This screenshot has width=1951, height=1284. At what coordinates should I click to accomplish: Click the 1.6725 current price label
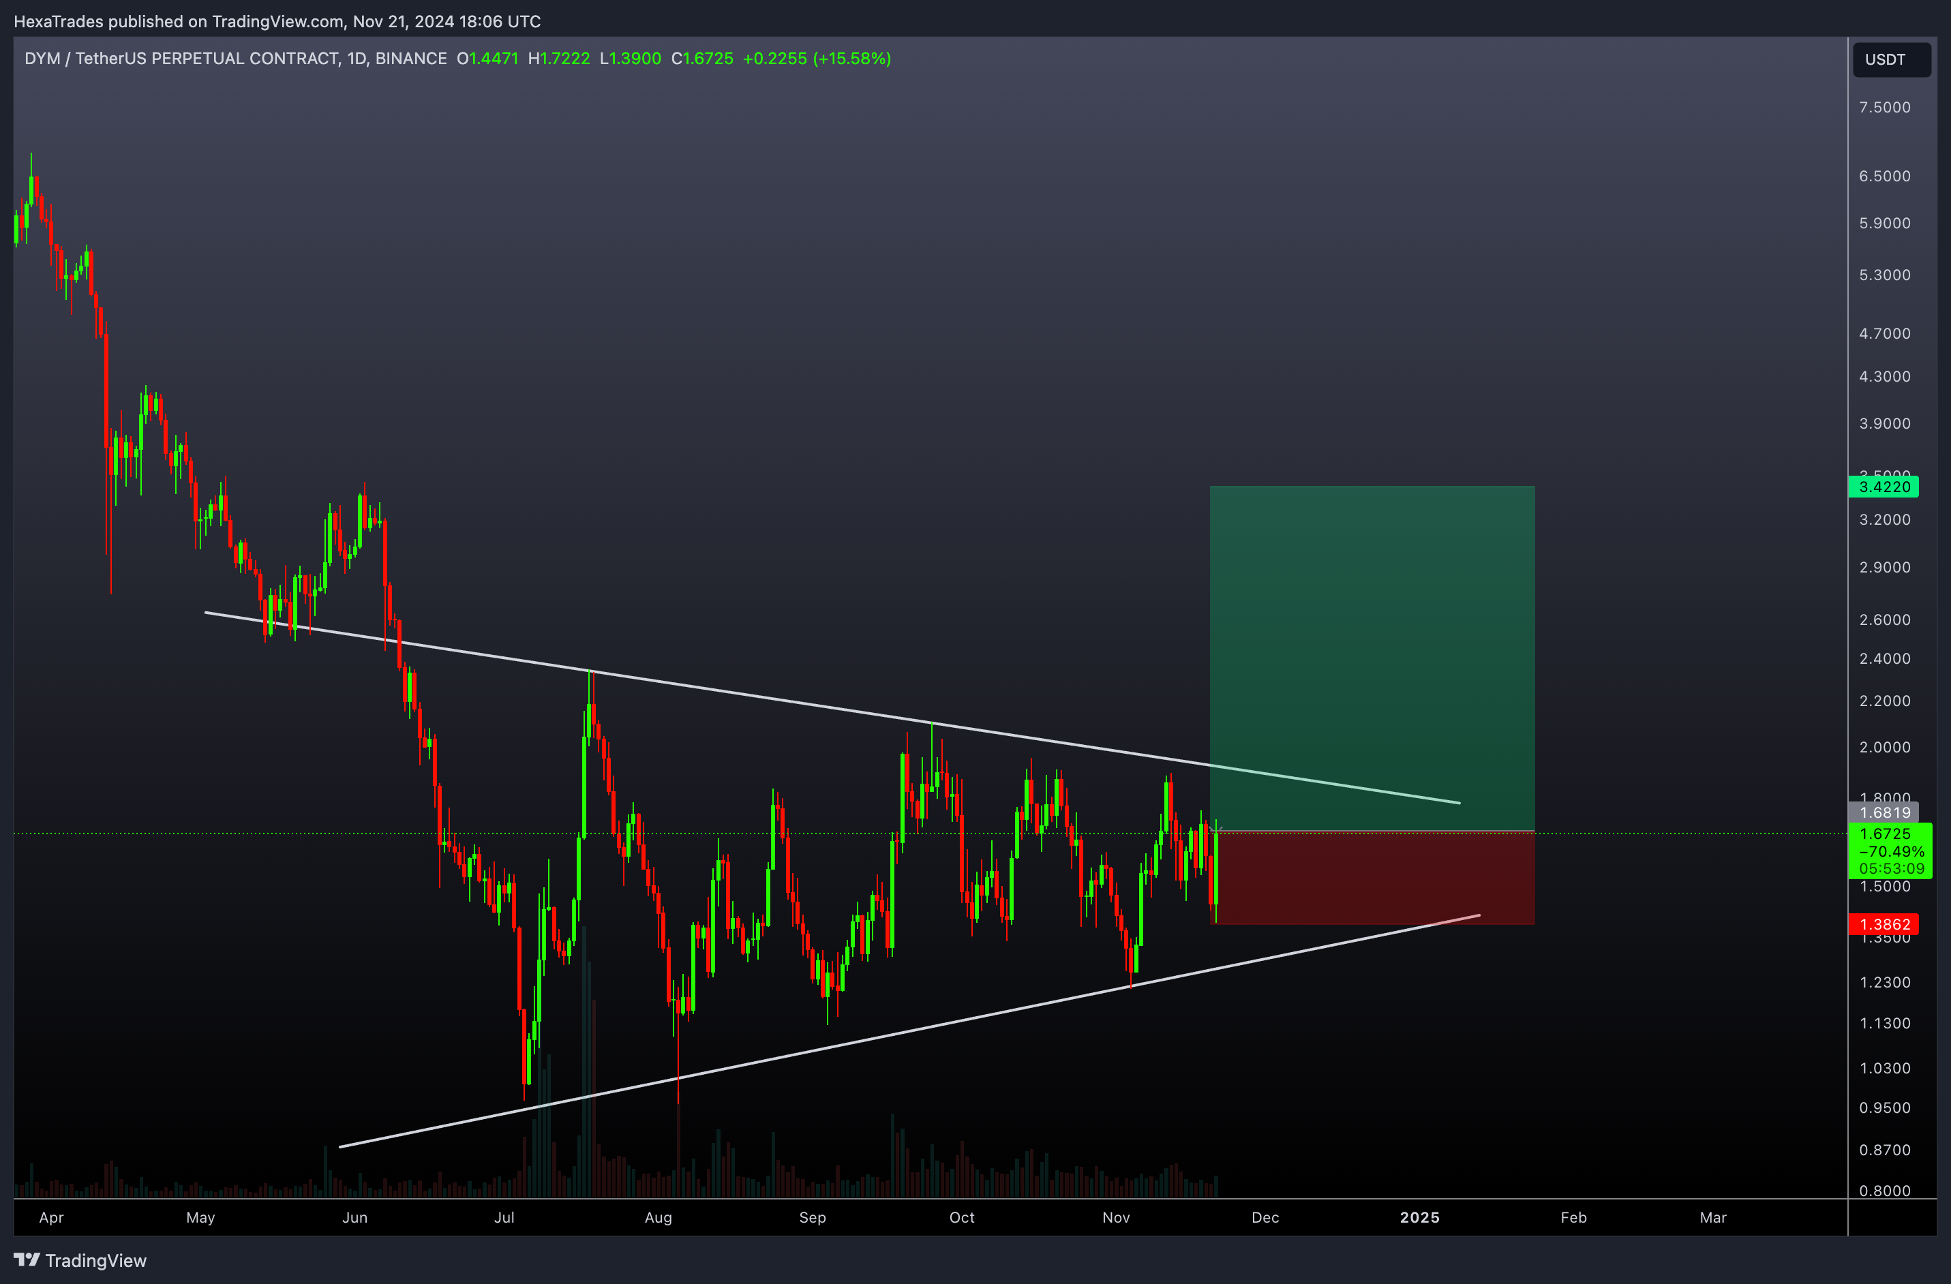click(x=1885, y=834)
